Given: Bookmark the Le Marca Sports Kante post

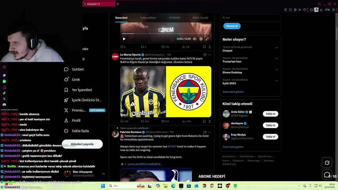Looking at the screenshot, I should (x=204, y=121).
